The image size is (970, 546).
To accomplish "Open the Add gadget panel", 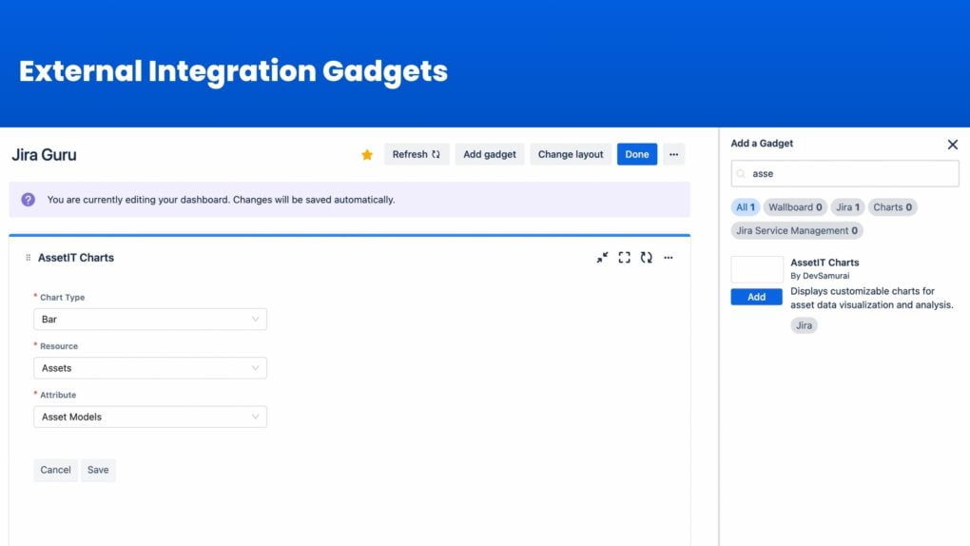I will tap(490, 154).
